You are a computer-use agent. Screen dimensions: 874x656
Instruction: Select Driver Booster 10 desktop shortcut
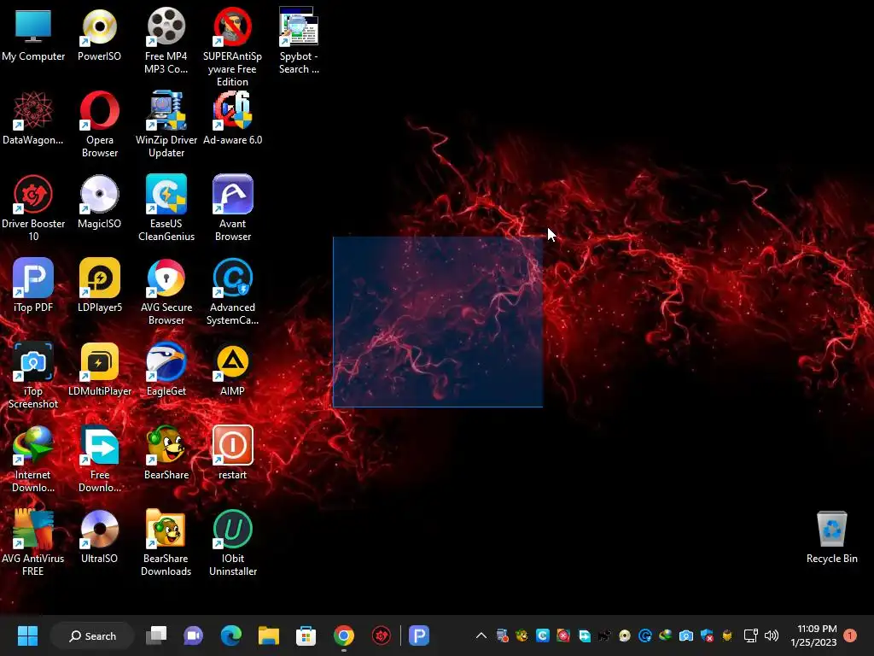click(33, 208)
